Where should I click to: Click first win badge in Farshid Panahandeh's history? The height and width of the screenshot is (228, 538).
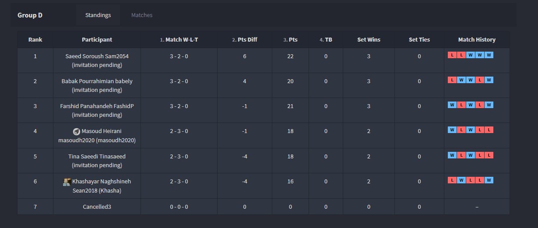452,105
